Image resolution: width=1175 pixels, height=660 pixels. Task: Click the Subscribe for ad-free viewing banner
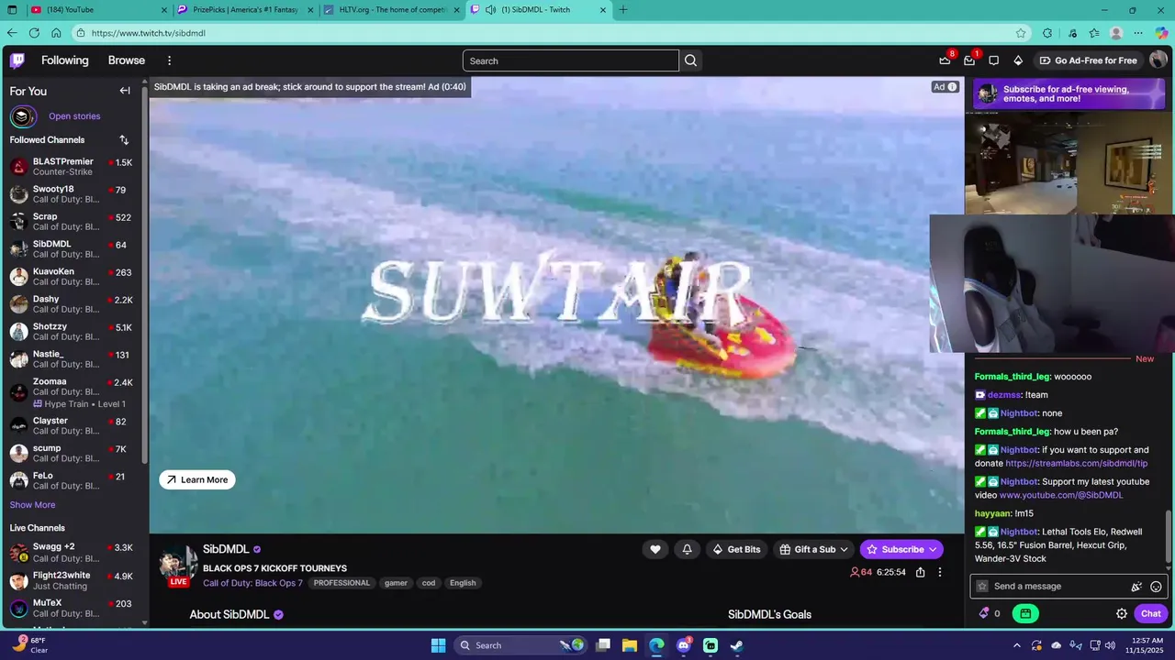point(1069,94)
